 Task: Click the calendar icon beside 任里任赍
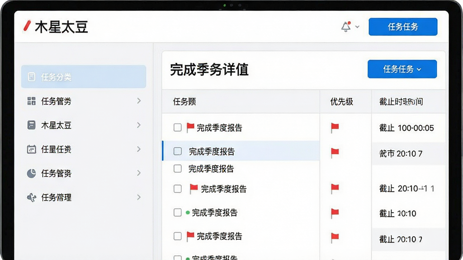coord(31,149)
